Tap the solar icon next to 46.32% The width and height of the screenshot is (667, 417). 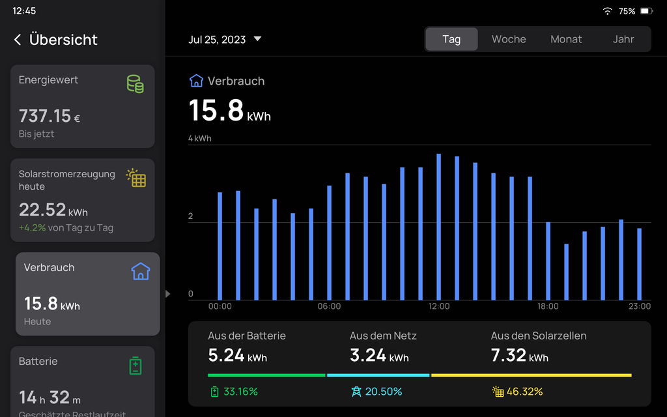pos(498,392)
